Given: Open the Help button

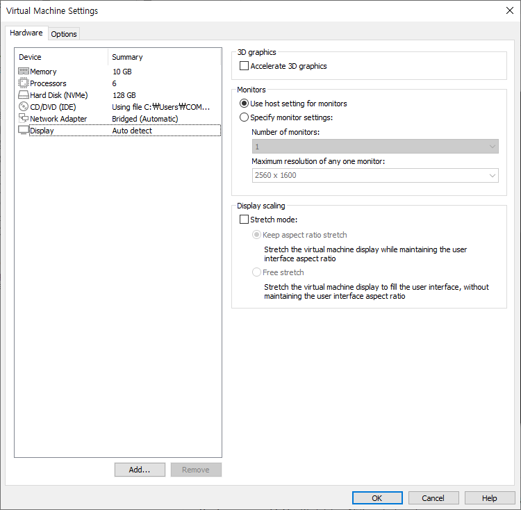Looking at the screenshot, I should [x=490, y=497].
